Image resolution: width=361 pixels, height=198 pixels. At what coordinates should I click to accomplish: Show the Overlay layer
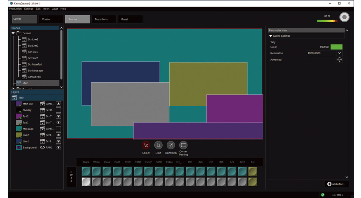click(58, 110)
